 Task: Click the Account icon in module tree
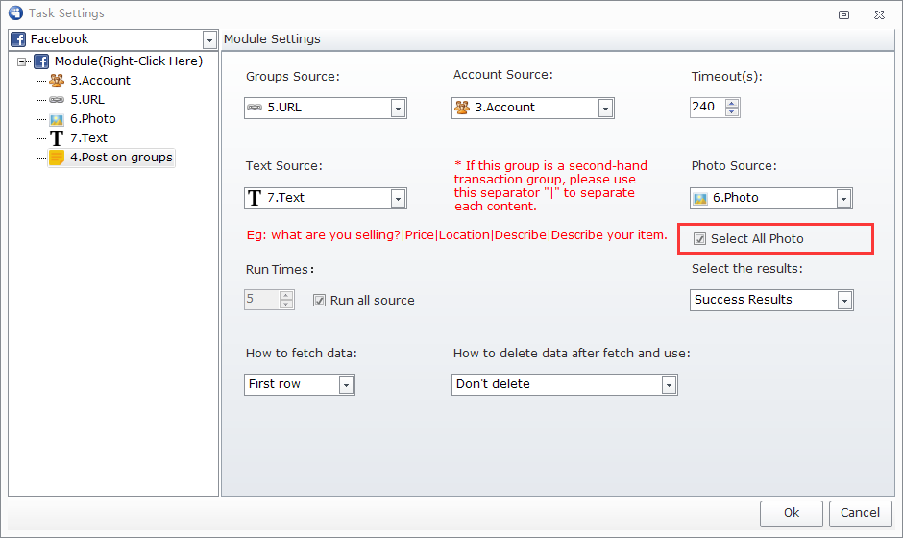tap(57, 81)
